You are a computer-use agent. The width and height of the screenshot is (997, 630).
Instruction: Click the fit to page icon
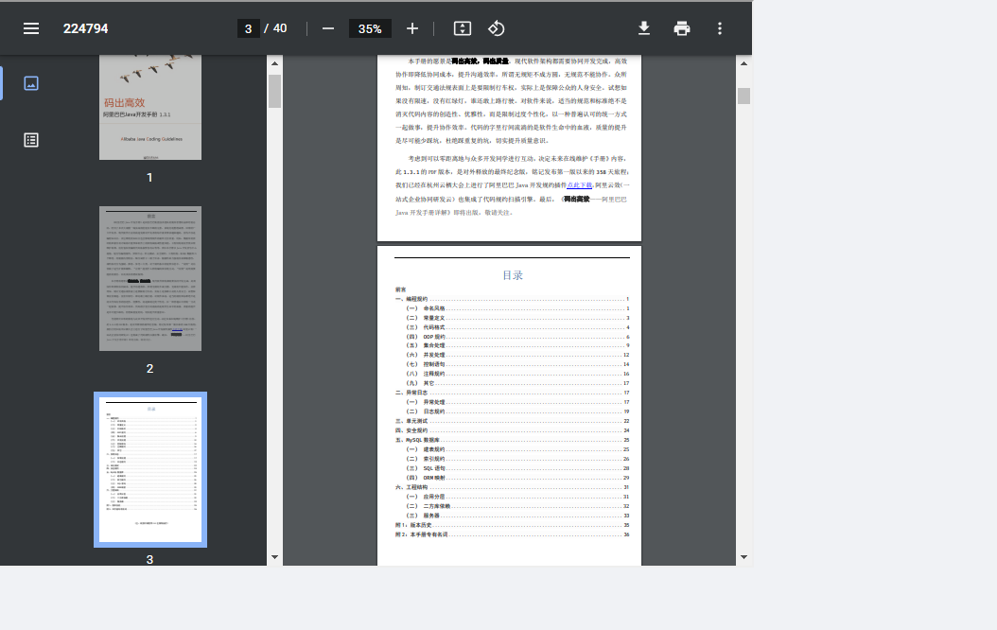click(x=463, y=28)
